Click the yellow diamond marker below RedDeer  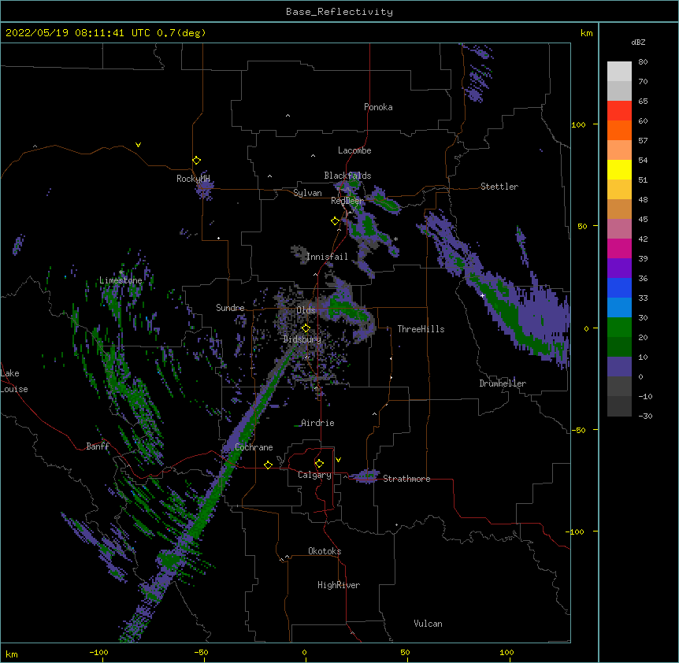(335, 221)
